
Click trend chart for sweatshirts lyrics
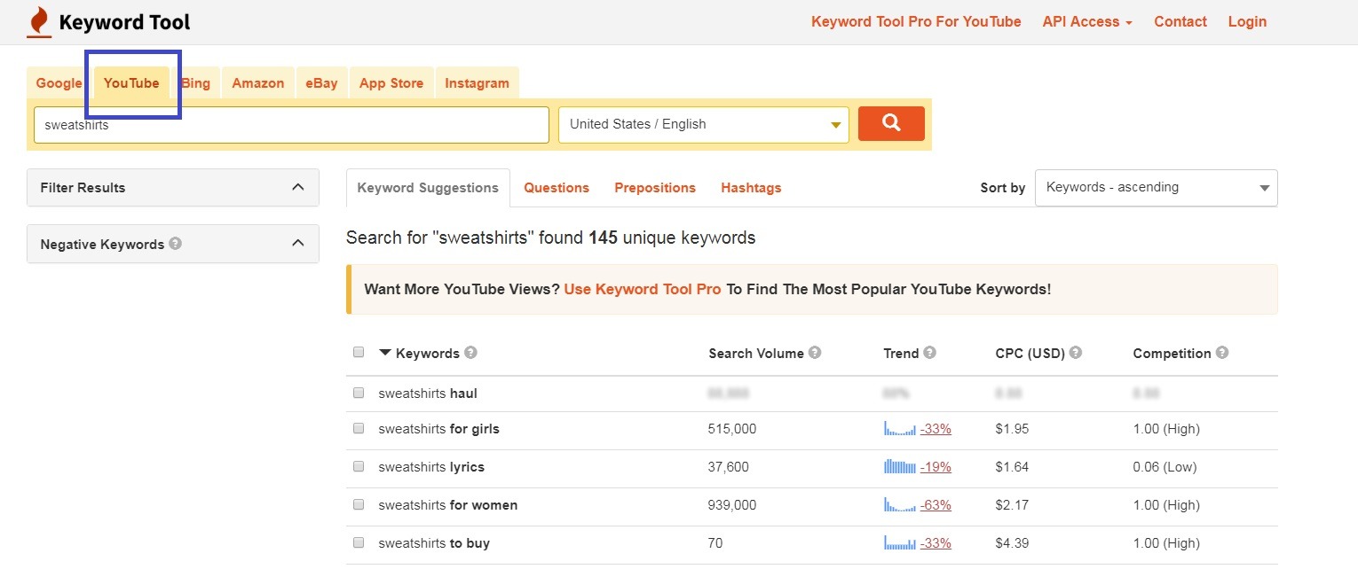click(x=899, y=466)
